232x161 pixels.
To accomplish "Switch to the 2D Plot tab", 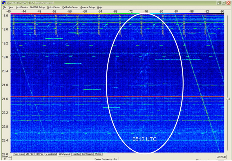I will [30, 154].
